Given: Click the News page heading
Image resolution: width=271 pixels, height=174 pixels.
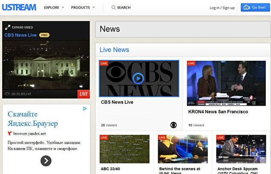Looking at the screenshot, I should [x=109, y=29].
